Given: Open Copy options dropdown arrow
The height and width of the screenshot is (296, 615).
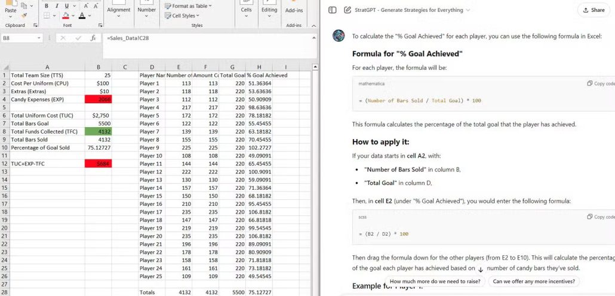Looking at the screenshot, I should click(31, 6).
